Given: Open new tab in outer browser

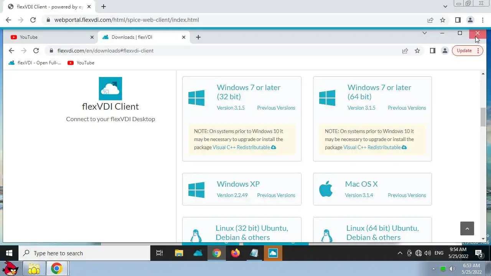Looking at the screenshot, I should [104, 7].
